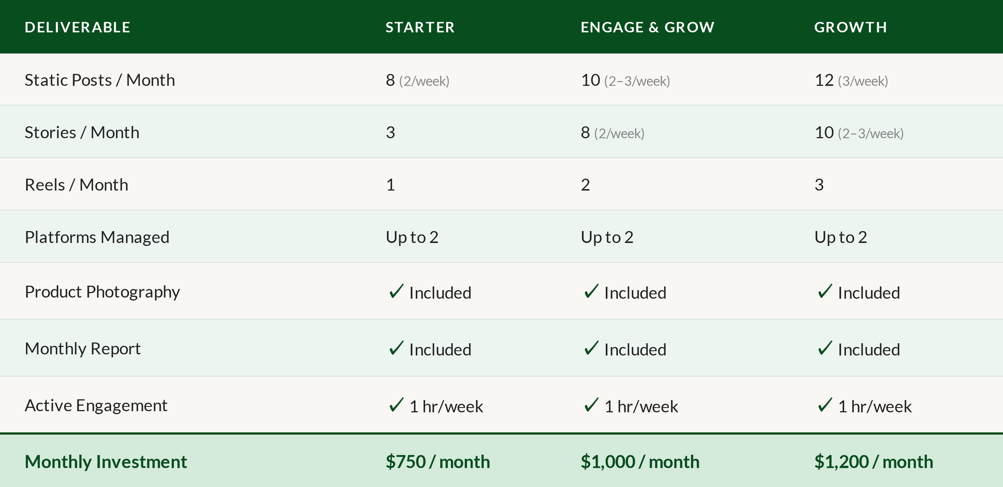Click the Deliverable column header
The width and height of the screenshot is (1003, 487).
point(77,27)
